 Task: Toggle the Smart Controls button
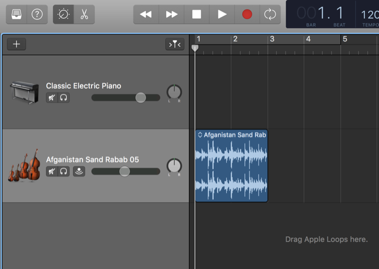[x=63, y=14]
